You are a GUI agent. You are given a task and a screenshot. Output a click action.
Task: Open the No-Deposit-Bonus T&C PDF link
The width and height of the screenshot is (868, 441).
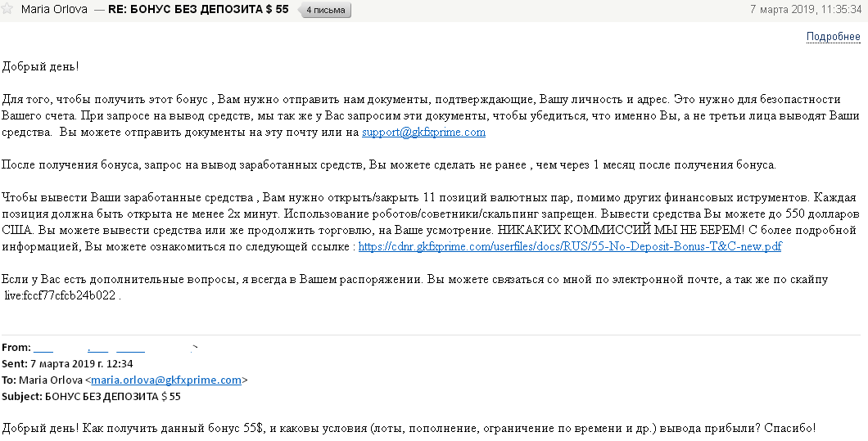[570, 245]
